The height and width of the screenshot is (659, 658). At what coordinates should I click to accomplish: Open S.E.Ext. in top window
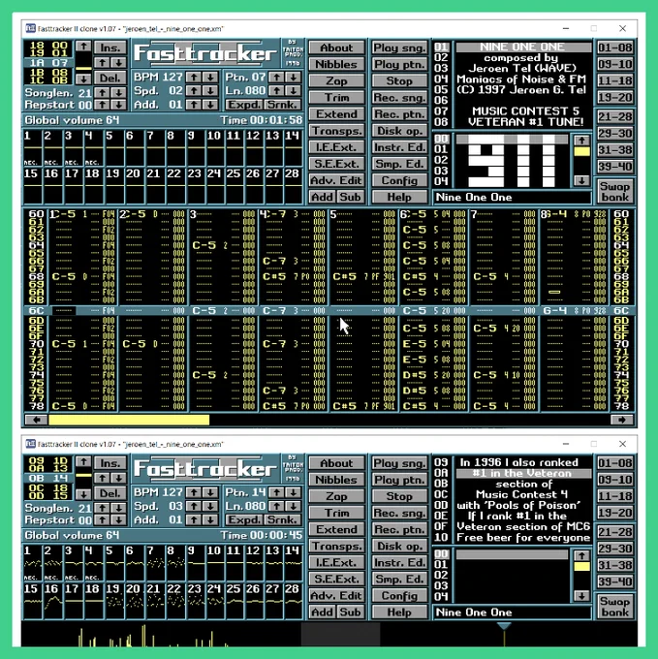coord(336,164)
